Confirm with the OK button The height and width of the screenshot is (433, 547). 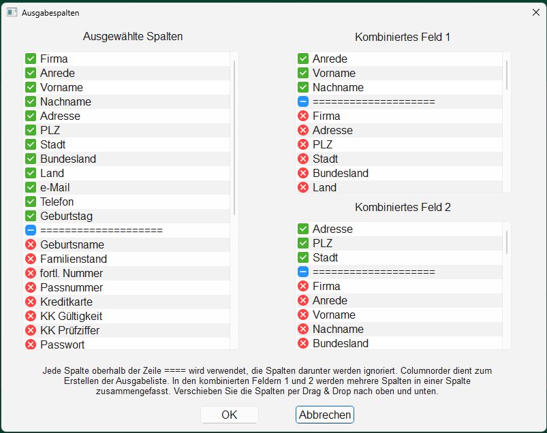[x=229, y=415]
